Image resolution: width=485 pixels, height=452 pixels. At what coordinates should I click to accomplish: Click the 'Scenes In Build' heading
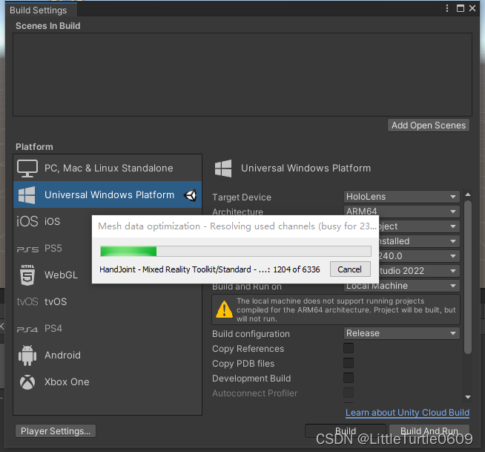[48, 26]
